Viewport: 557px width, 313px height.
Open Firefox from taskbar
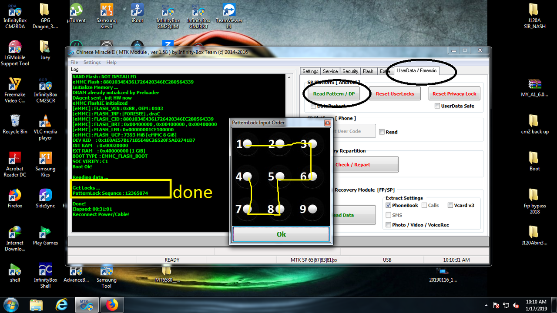point(112,305)
